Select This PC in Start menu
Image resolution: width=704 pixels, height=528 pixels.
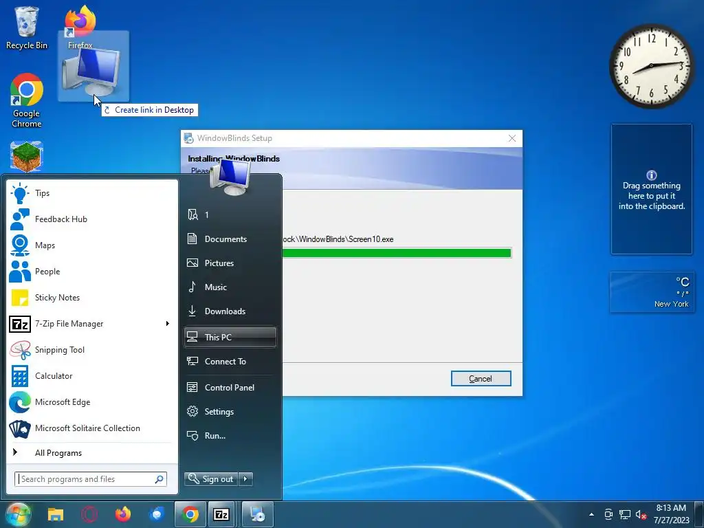tap(230, 337)
